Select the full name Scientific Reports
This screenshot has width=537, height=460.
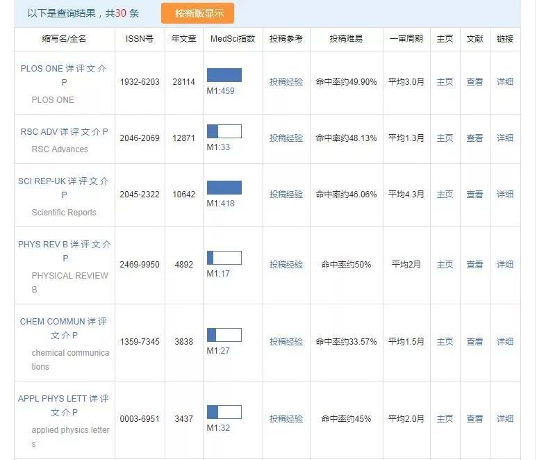tap(64, 213)
